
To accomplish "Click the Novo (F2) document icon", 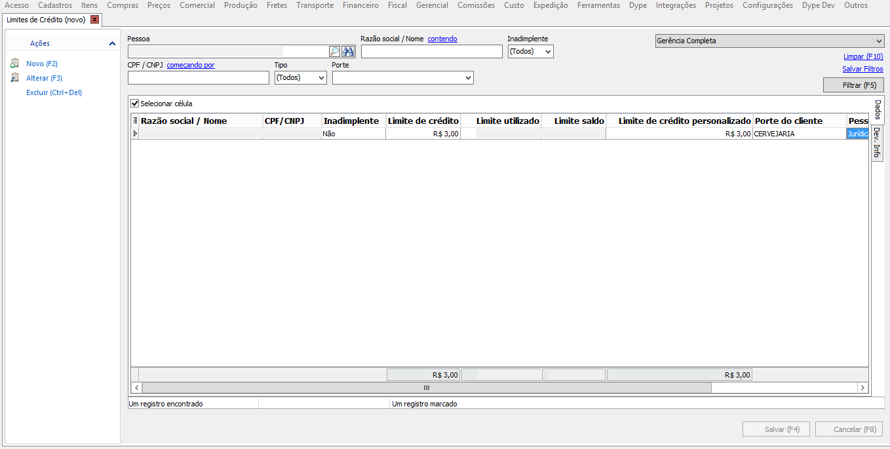I will pyautogui.click(x=14, y=64).
